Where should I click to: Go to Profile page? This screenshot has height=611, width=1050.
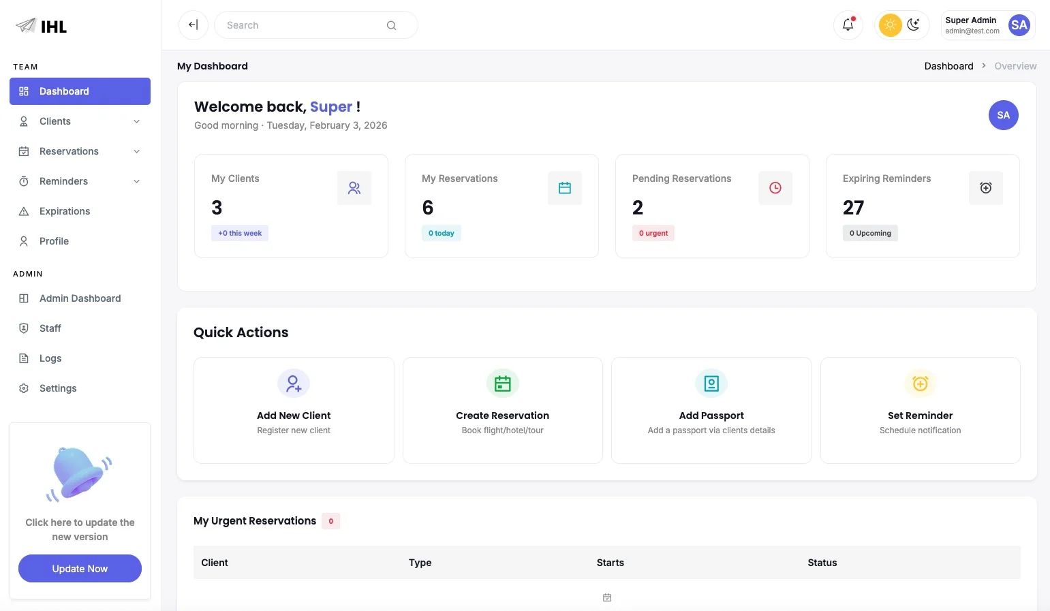[x=80, y=241]
